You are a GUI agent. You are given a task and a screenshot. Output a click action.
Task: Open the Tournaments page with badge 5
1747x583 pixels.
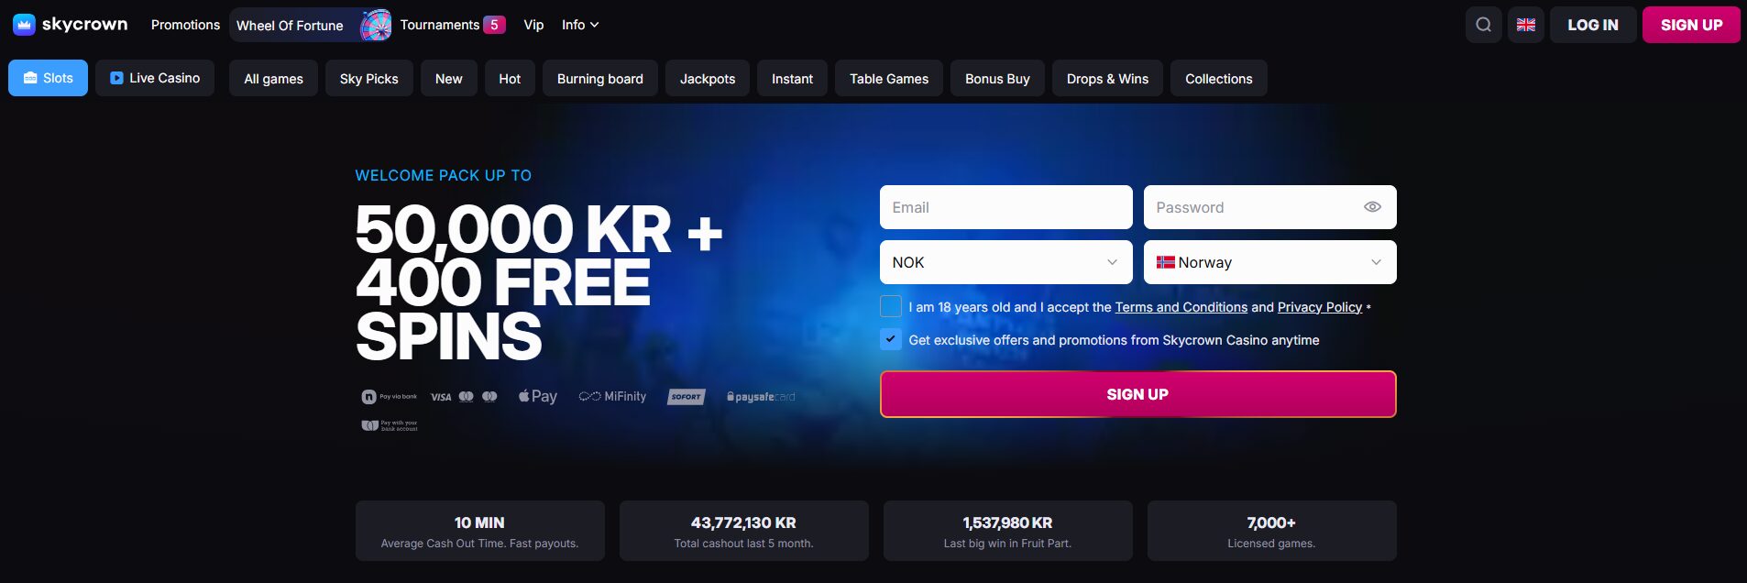453,25
